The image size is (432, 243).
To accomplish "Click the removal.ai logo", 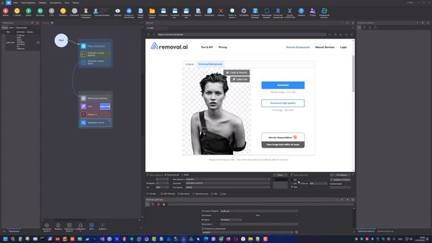I will pos(169,47).
